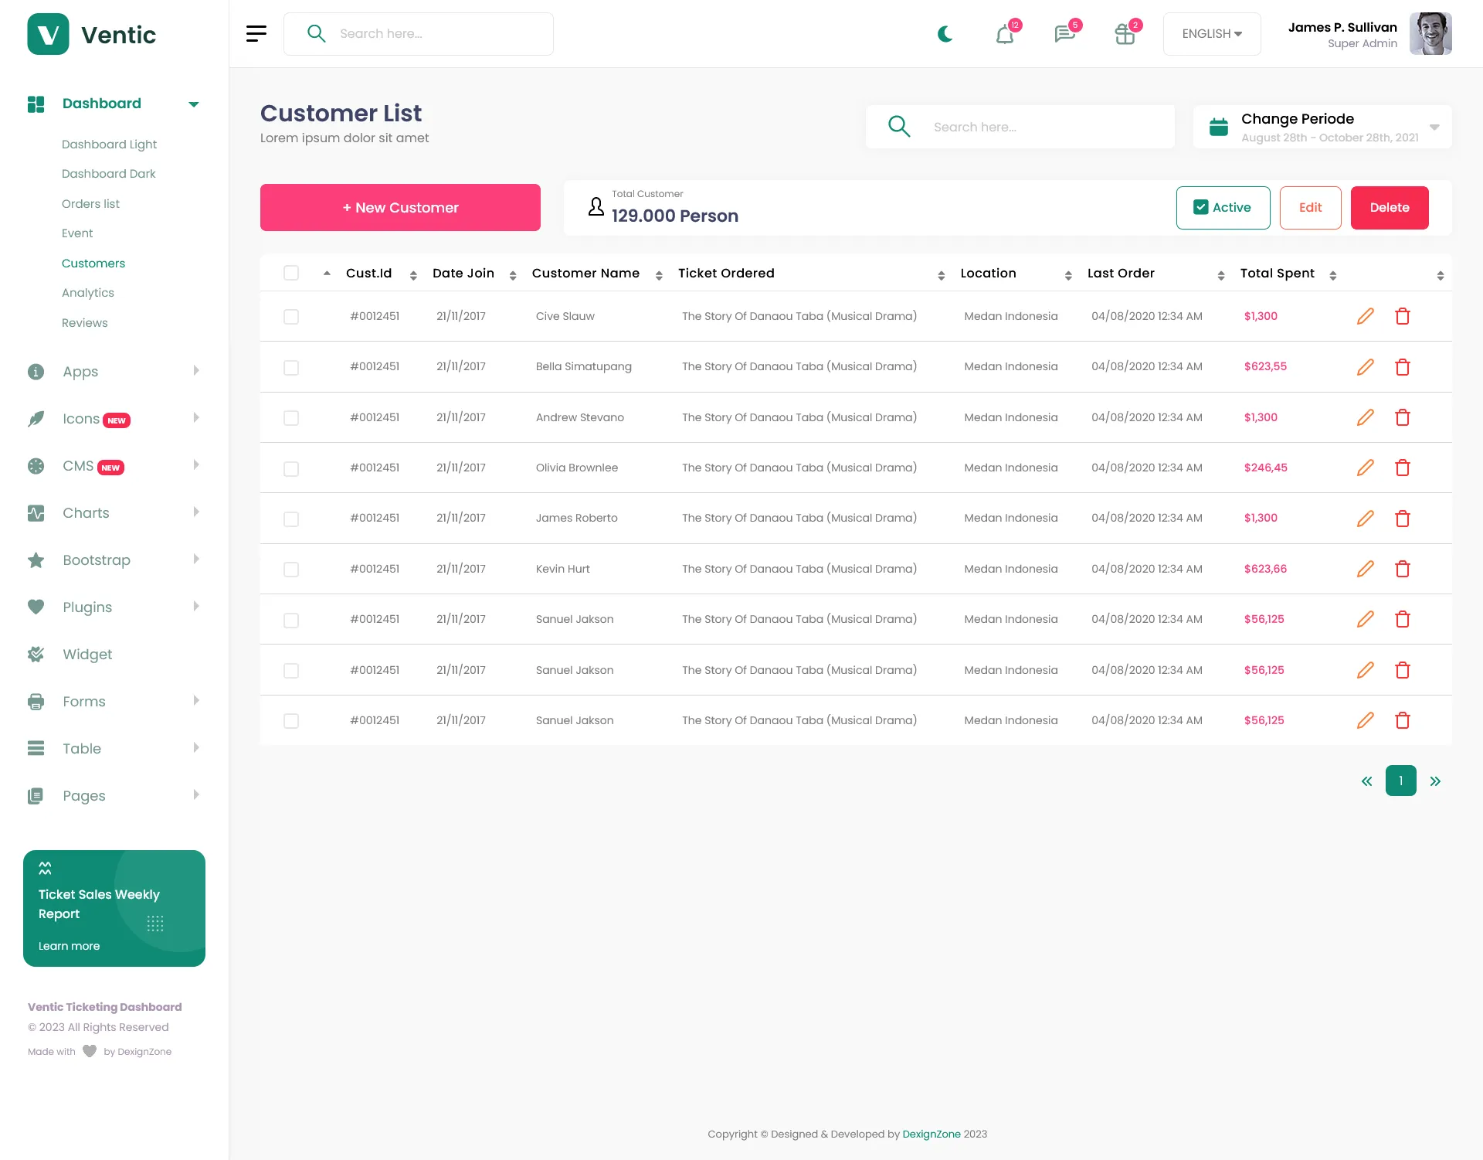1483x1160 pixels.
Task: Check the Cive Slauw row checkbox
Action: click(291, 317)
